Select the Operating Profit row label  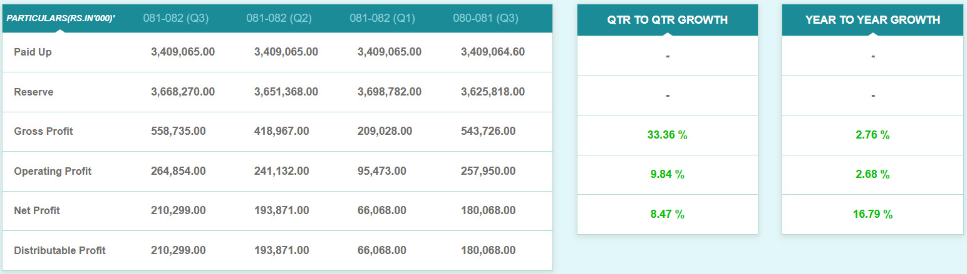pos(53,172)
